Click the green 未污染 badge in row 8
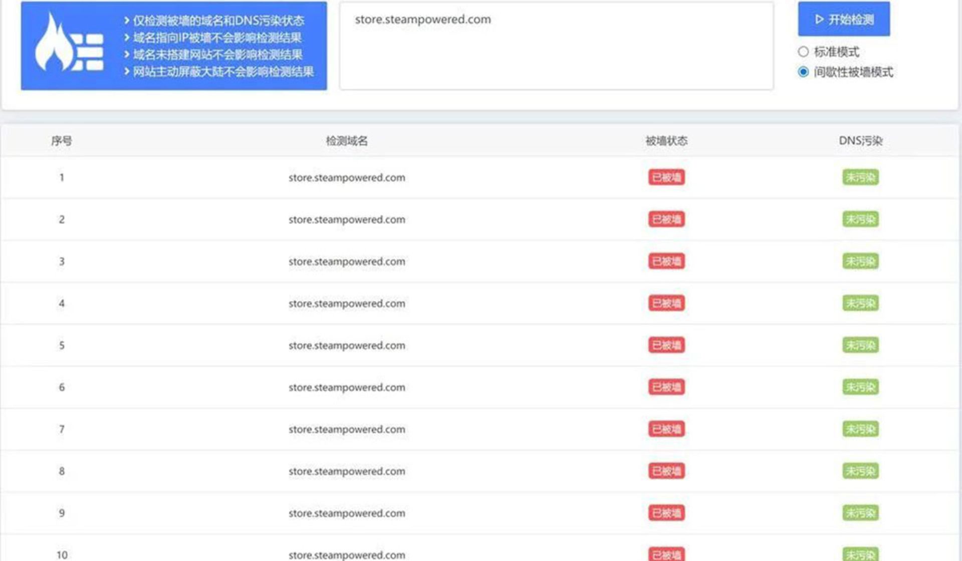The width and height of the screenshot is (962, 561). tap(860, 471)
